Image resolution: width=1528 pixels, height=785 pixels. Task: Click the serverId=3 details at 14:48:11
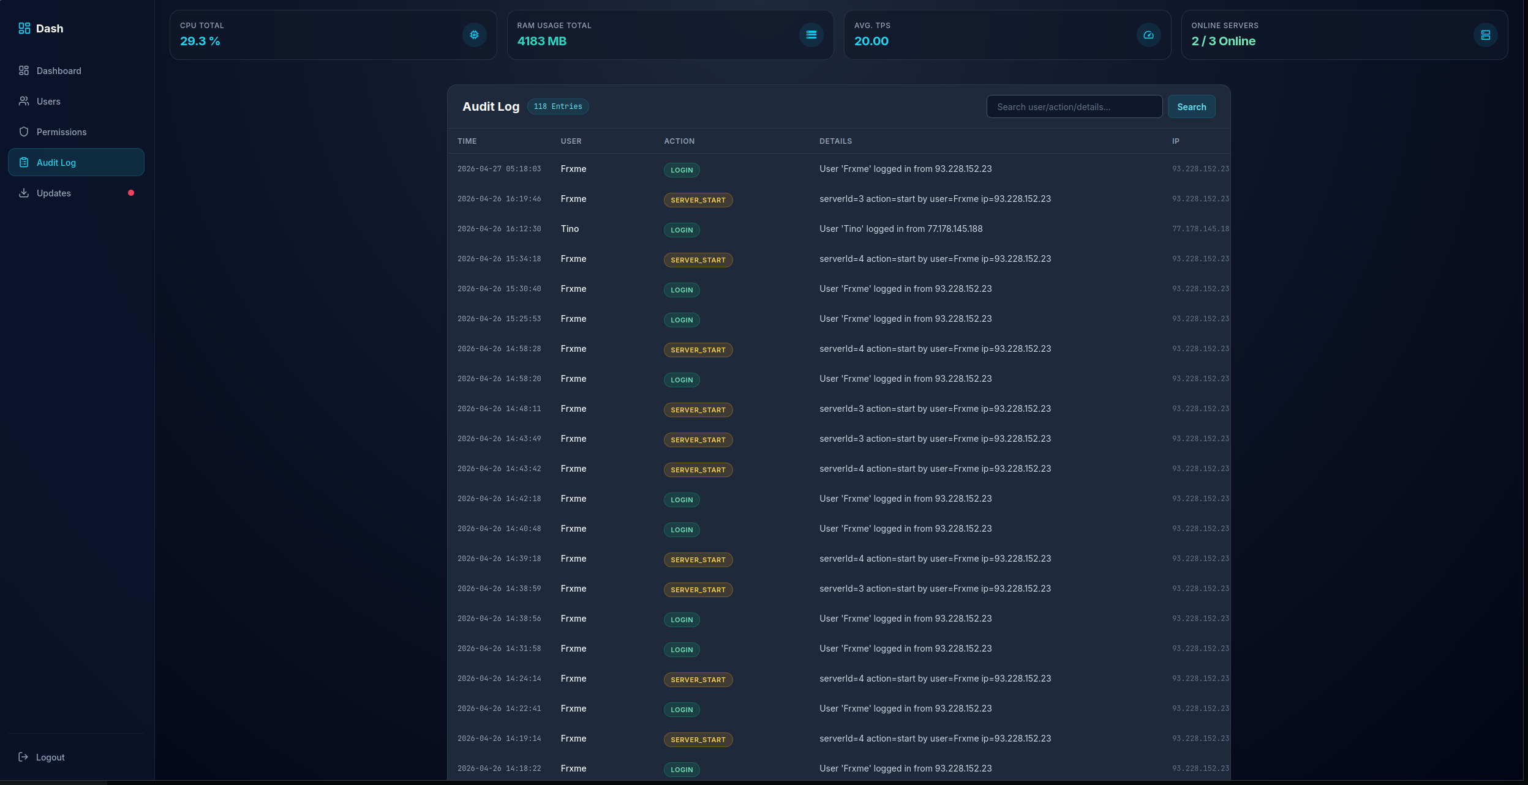pos(935,409)
